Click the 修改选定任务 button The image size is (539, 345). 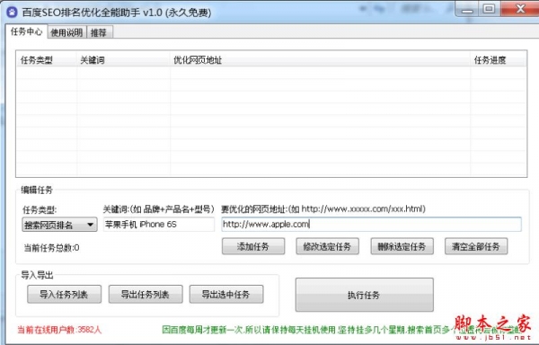click(327, 246)
